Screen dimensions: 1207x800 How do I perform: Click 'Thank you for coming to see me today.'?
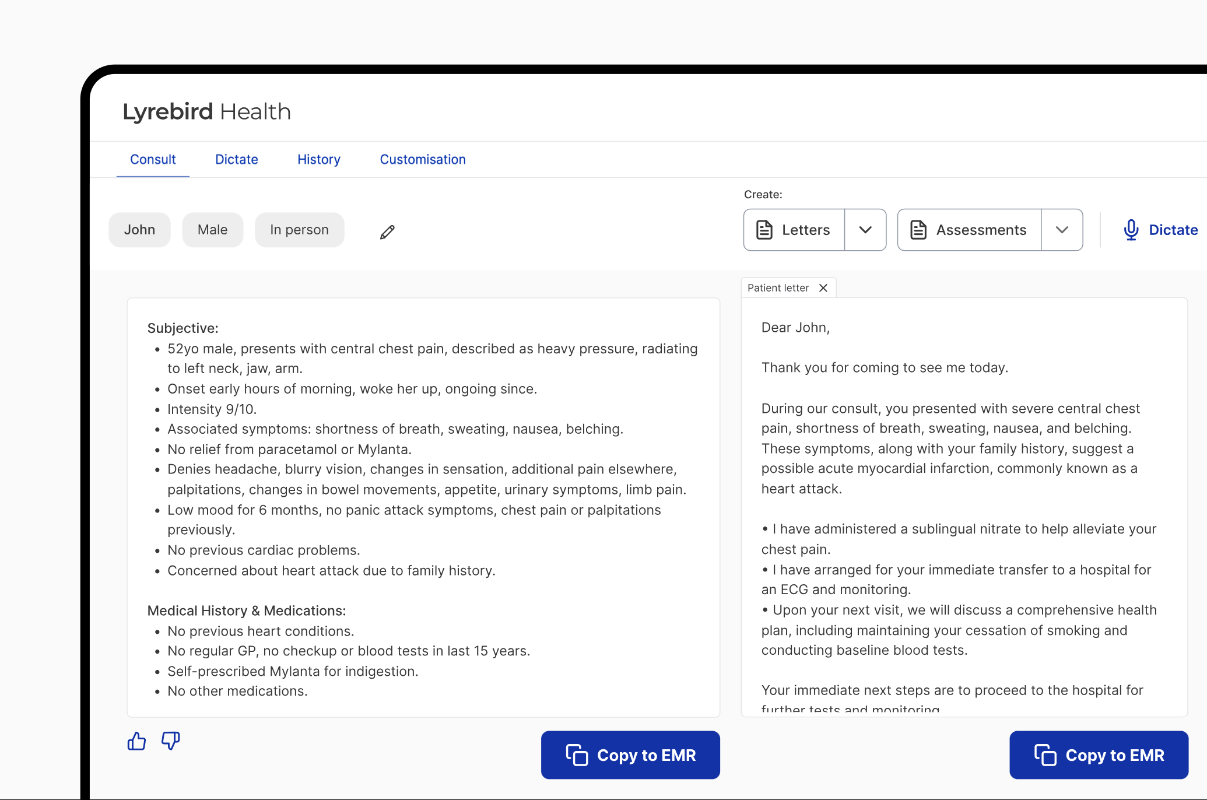click(x=885, y=367)
